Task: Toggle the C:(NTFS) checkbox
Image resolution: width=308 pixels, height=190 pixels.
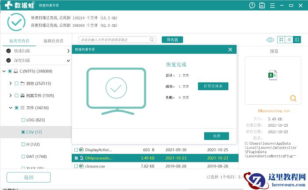Action: (10, 71)
